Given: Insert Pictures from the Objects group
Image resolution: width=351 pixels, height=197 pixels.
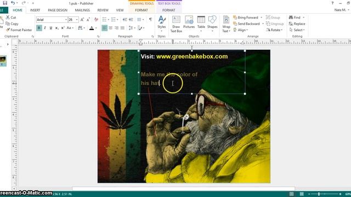Looking at the screenshot, I should click(x=189, y=22).
